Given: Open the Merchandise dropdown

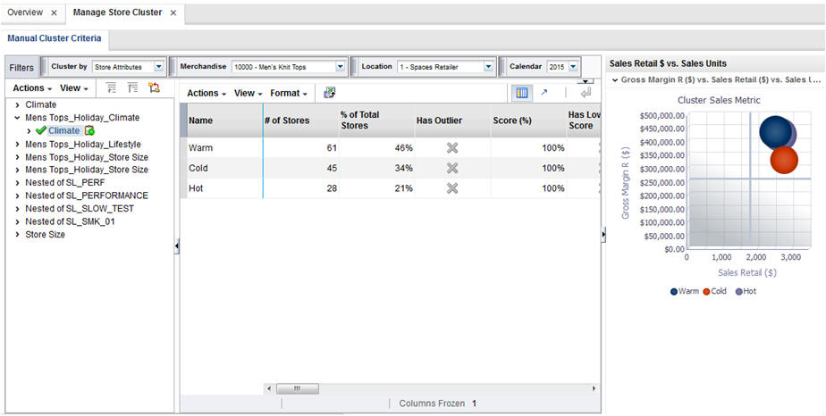Looking at the screenshot, I should (341, 67).
